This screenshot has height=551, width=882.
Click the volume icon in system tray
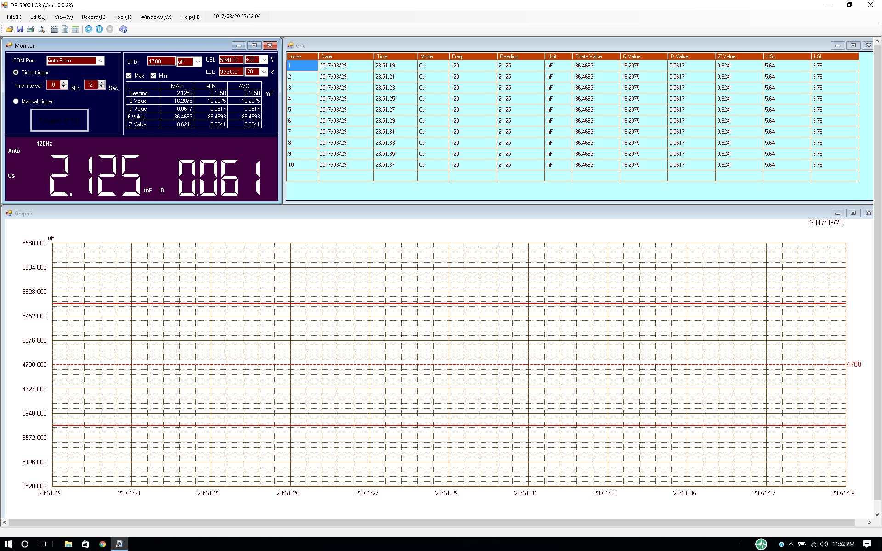[824, 544]
